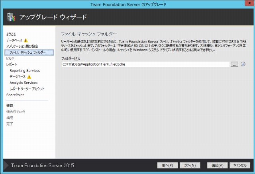This screenshot has width=255, height=174.
Task: Click the 前へ(P) button
Action: click(x=167, y=165)
